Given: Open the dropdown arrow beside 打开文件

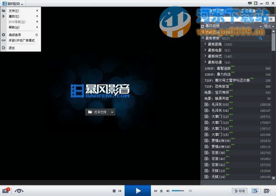Looking at the screenshot, I should (112, 112).
